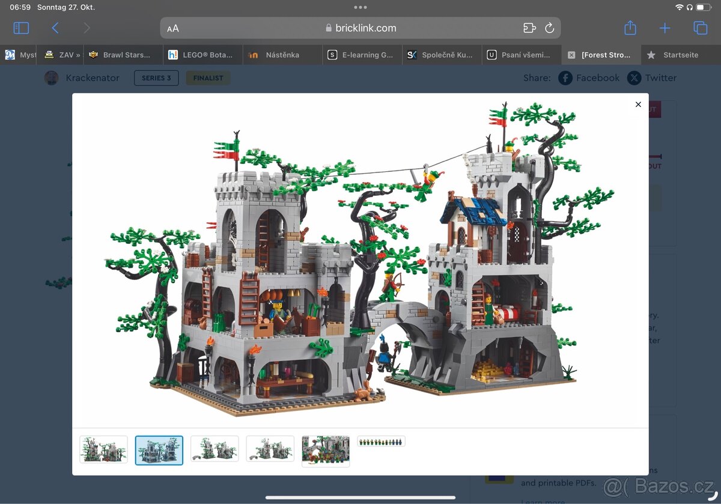This screenshot has width=721, height=504.
Task: Show the tab overview icon
Action: point(699,28)
